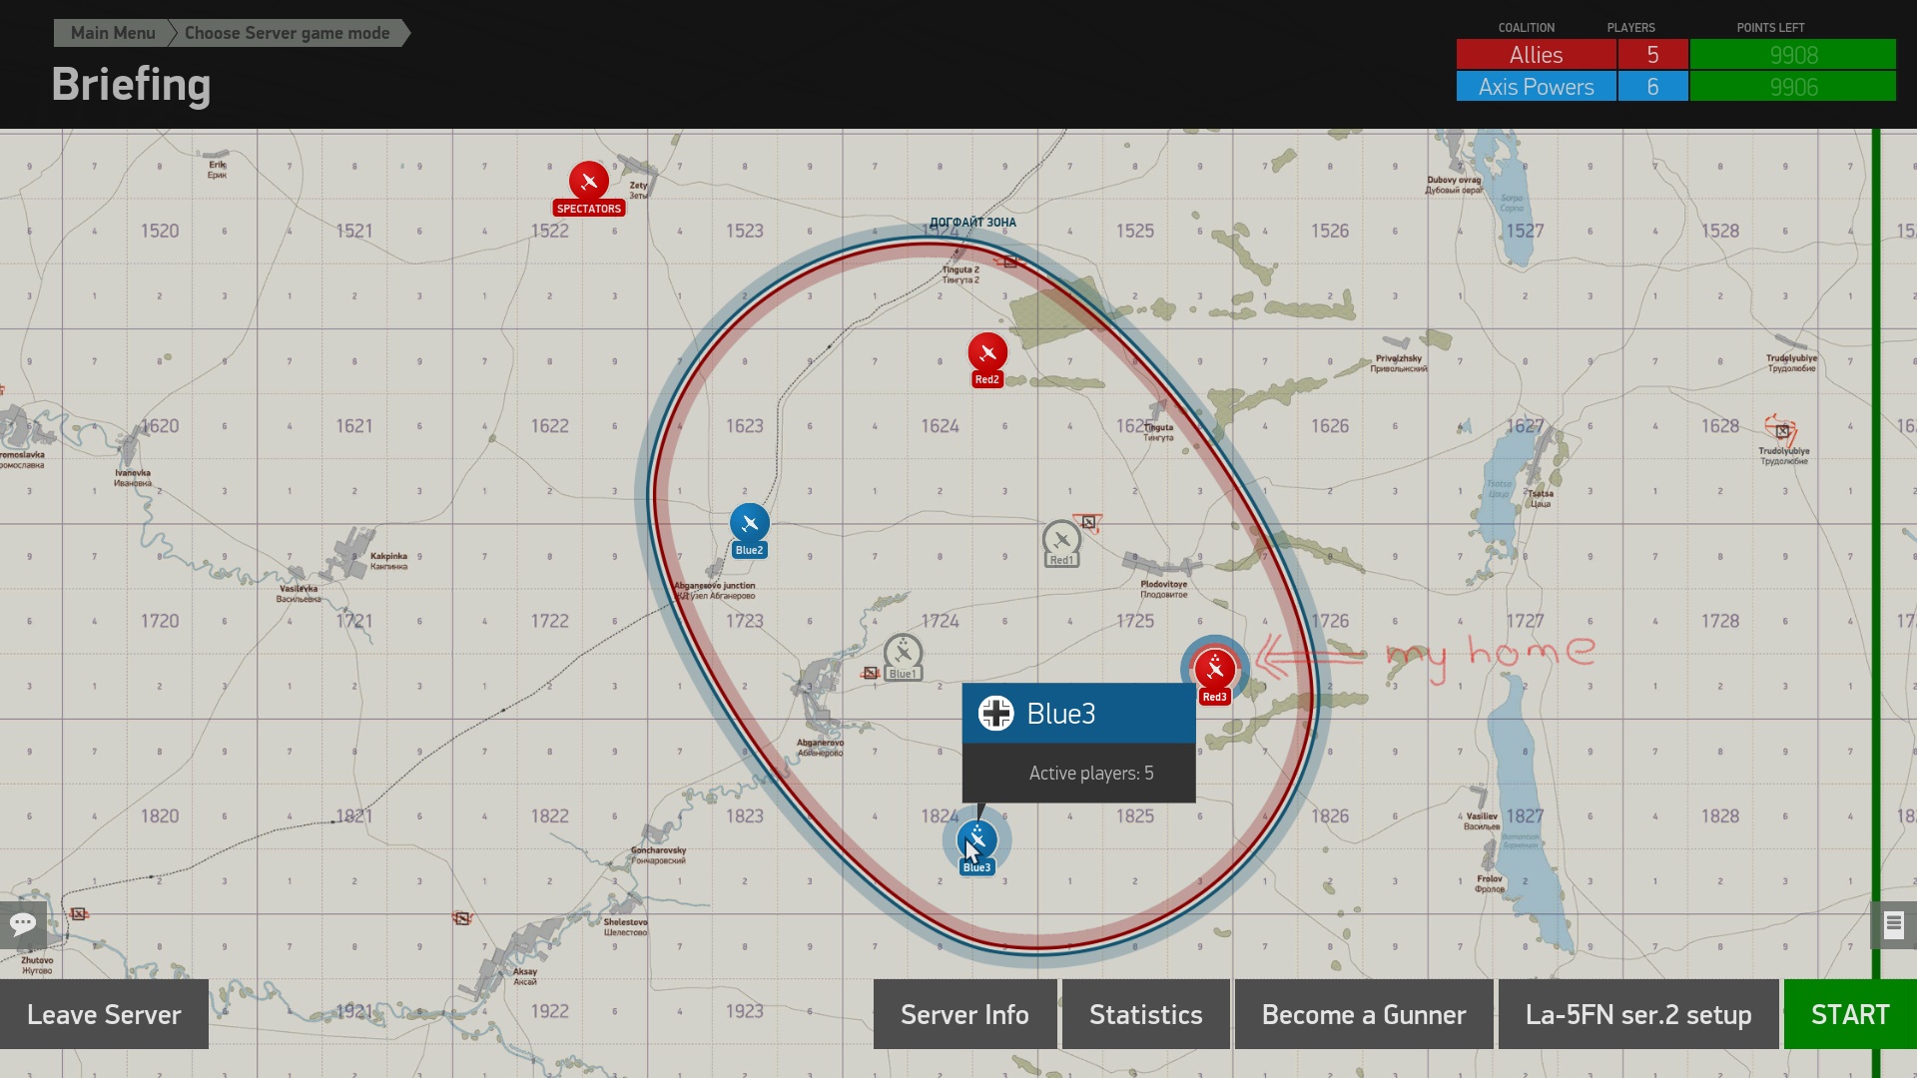This screenshot has width=1917, height=1078.
Task: Open La-5FN ser.2 setup
Action: 1638,1014
